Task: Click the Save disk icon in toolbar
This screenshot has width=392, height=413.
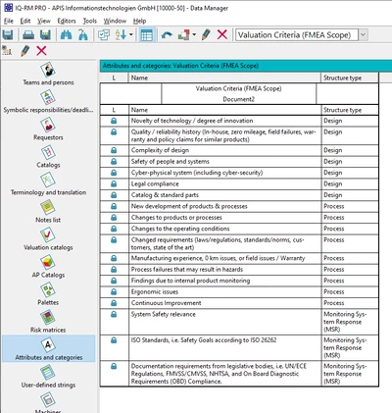Action: pos(8,34)
